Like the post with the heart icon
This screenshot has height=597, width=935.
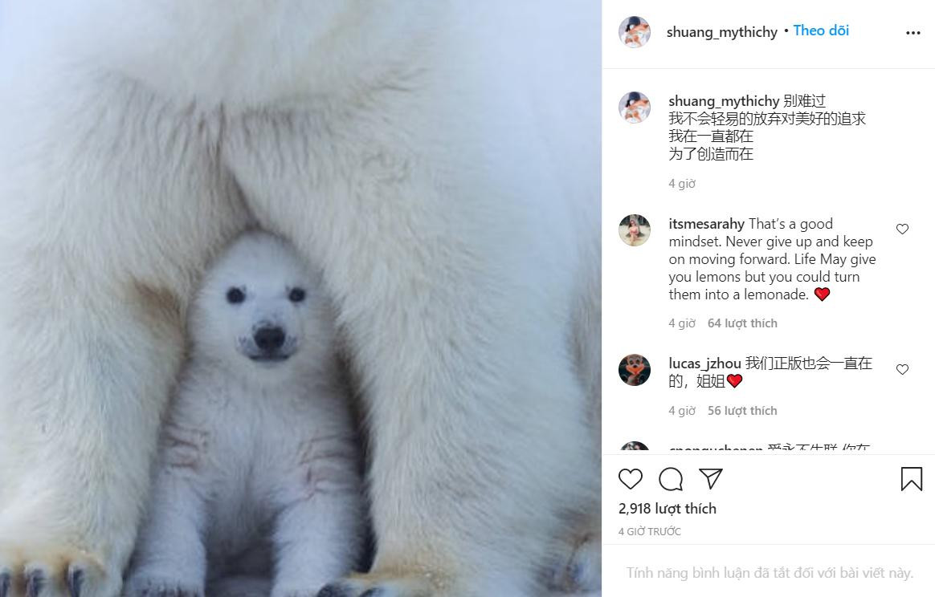[x=631, y=479]
